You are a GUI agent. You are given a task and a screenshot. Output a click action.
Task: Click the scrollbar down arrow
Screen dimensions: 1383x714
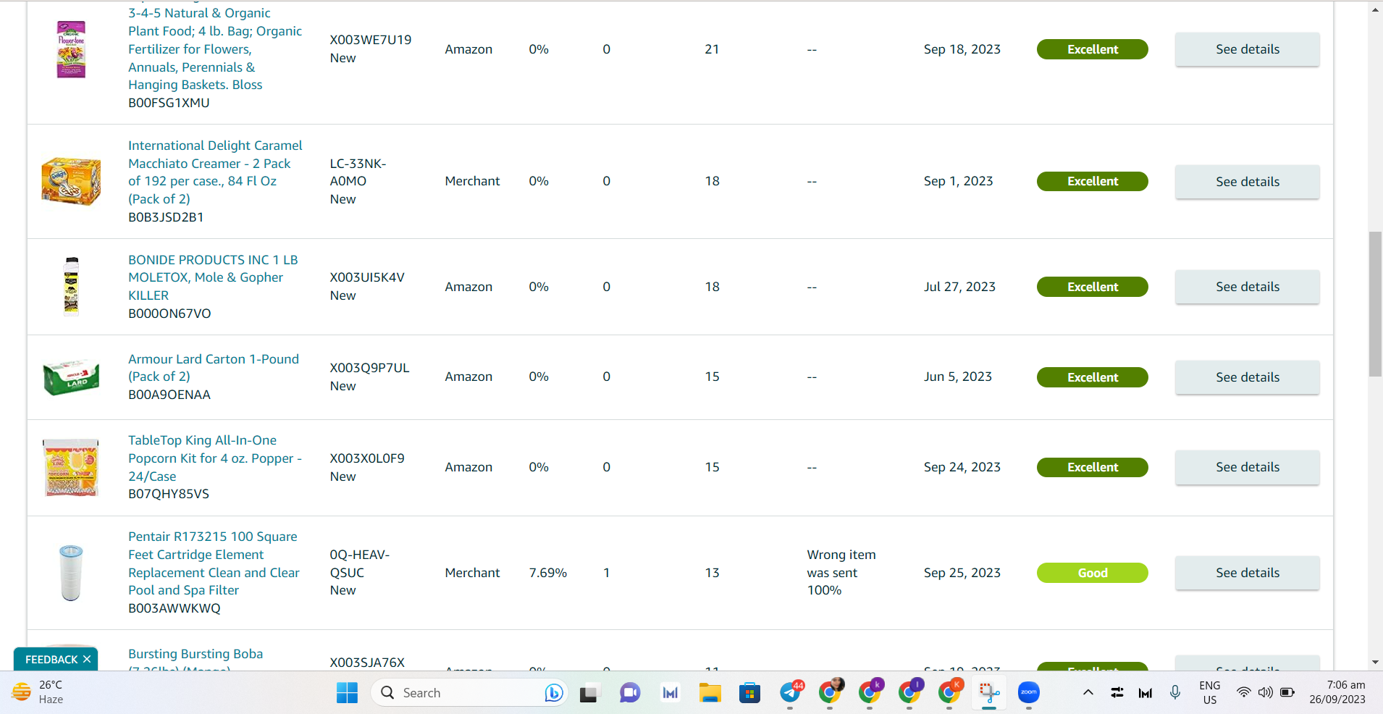click(x=1375, y=662)
